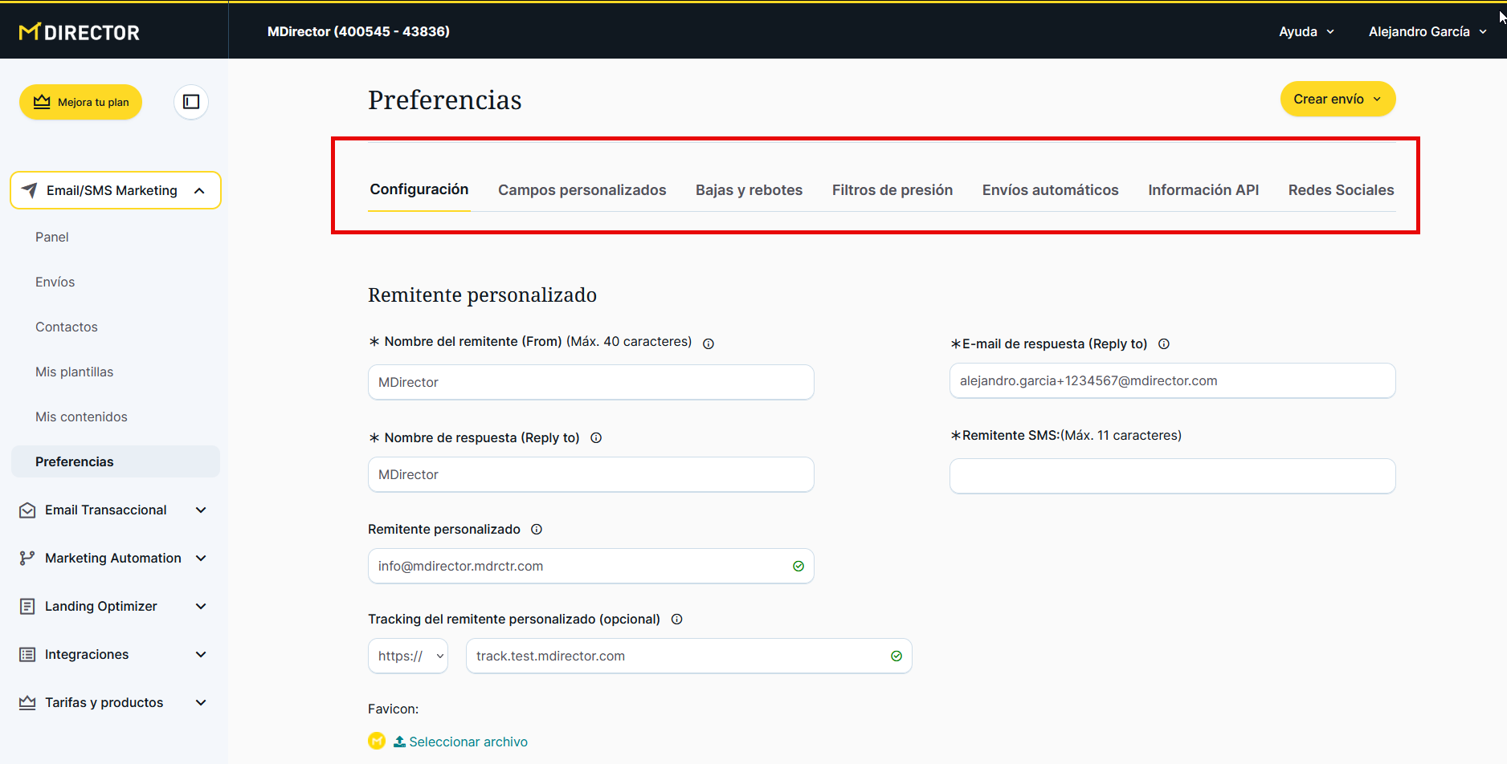The height and width of the screenshot is (764, 1507).
Task: Open the https:// protocol dropdown
Action: pos(408,656)
